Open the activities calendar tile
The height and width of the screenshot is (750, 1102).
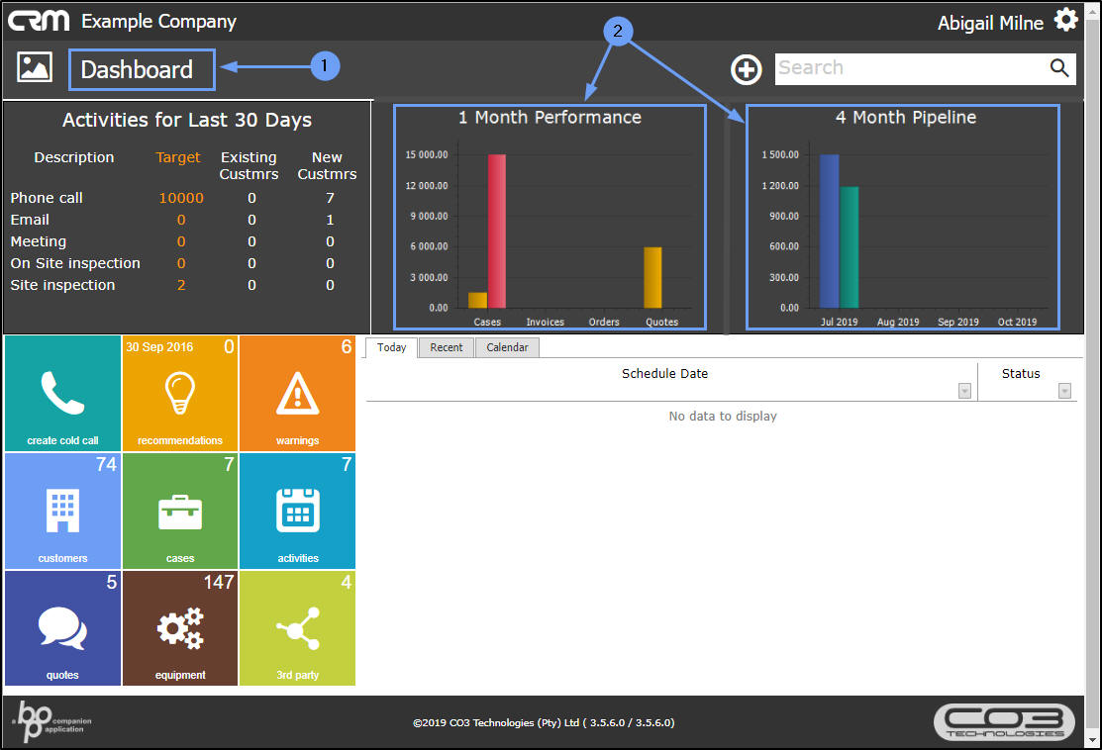[x=297, y=511]
